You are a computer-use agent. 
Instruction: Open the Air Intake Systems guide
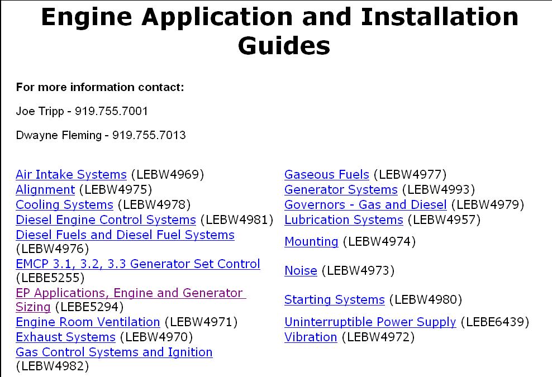71,175
